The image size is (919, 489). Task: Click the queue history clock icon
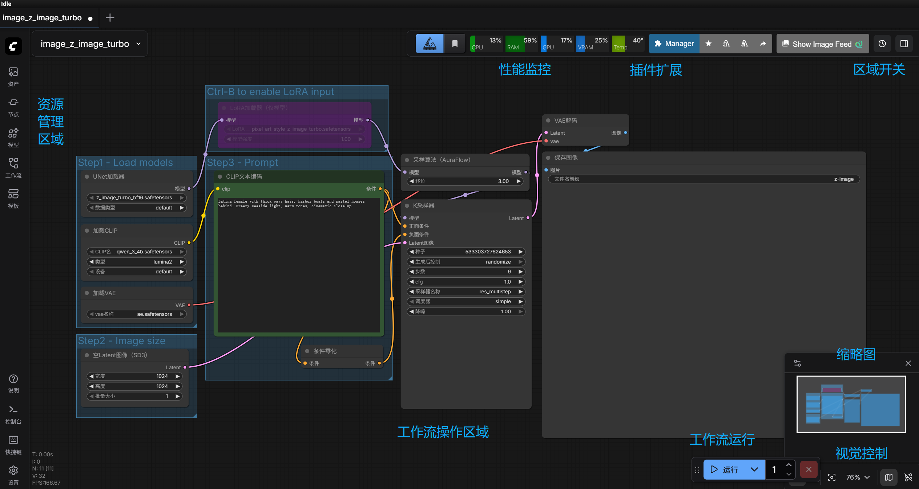click(x=882, y=44)
